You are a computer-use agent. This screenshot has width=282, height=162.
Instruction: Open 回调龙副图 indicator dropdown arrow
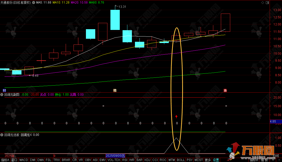click(x=2, y=95)
